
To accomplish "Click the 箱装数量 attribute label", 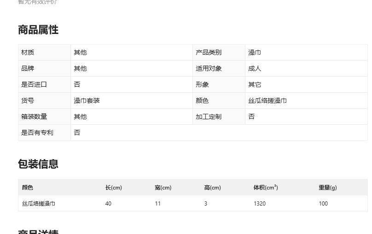I will 34,117.
